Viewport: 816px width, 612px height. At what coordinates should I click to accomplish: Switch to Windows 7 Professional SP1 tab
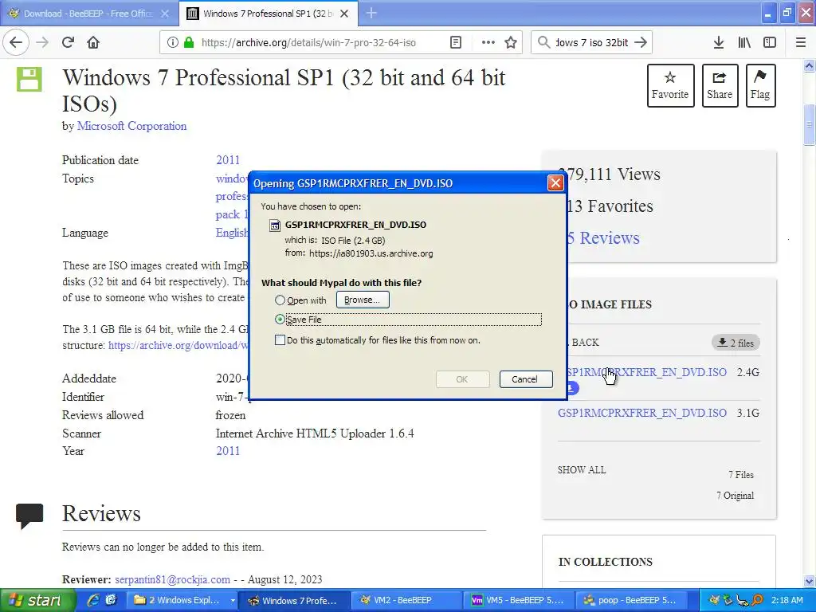point(268,14)
